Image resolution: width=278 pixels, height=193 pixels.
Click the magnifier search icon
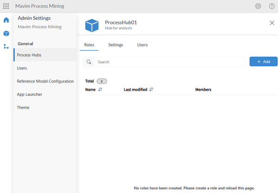pyautogui.click(x=89, y=62)
